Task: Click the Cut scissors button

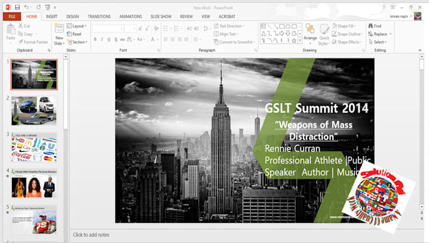Action: (x=24, y=26)
